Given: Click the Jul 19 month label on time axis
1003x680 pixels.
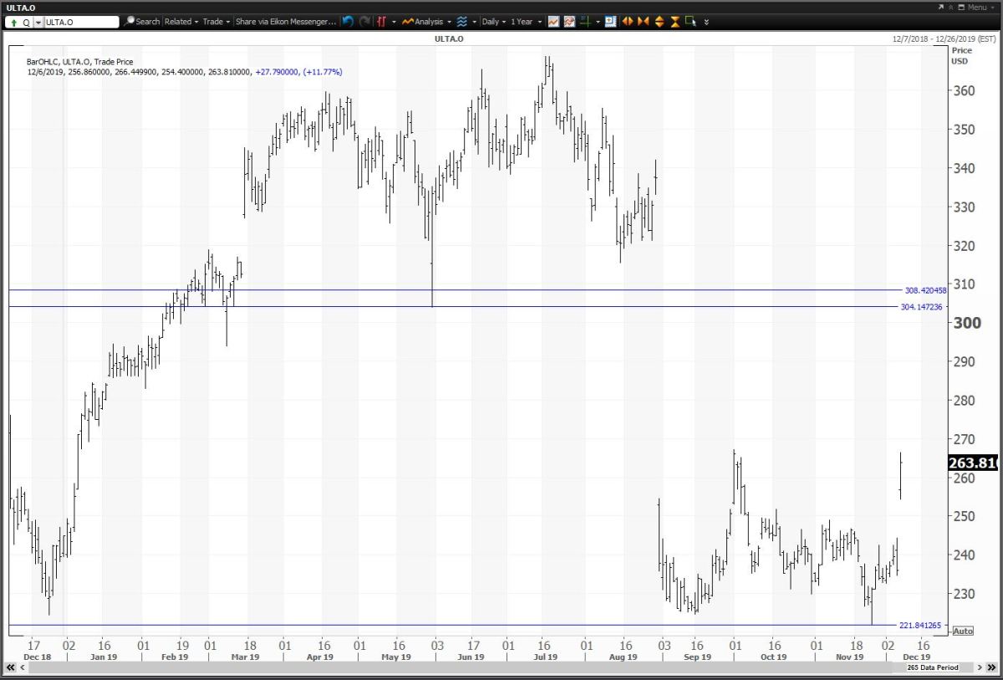Looking at the screenshot, I should coord(547,657).
